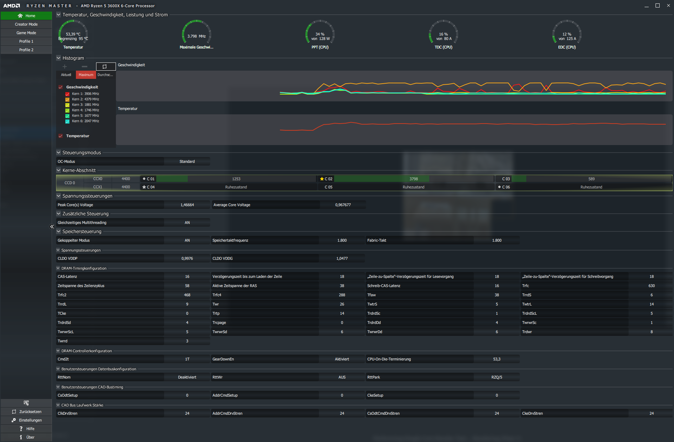Uncheck the Geschwindigkeit group checkbox
The height and width of the screenshot is (442, 674).
pyautogui.click(x=61, y=87)
